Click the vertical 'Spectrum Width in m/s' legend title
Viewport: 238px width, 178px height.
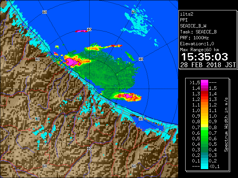(x=226, y=125)
